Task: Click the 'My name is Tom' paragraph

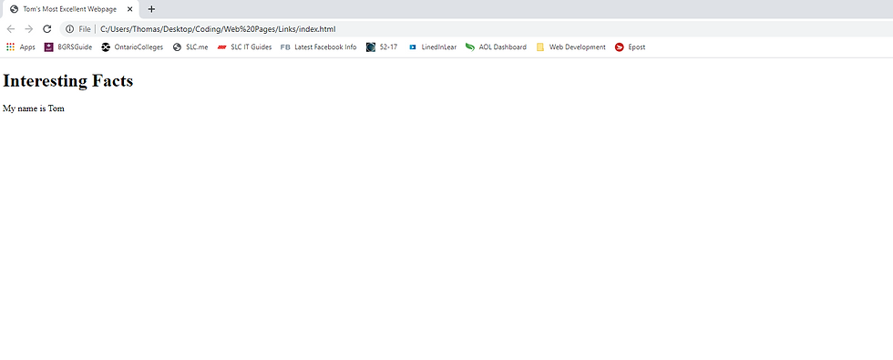Action: 34,108
